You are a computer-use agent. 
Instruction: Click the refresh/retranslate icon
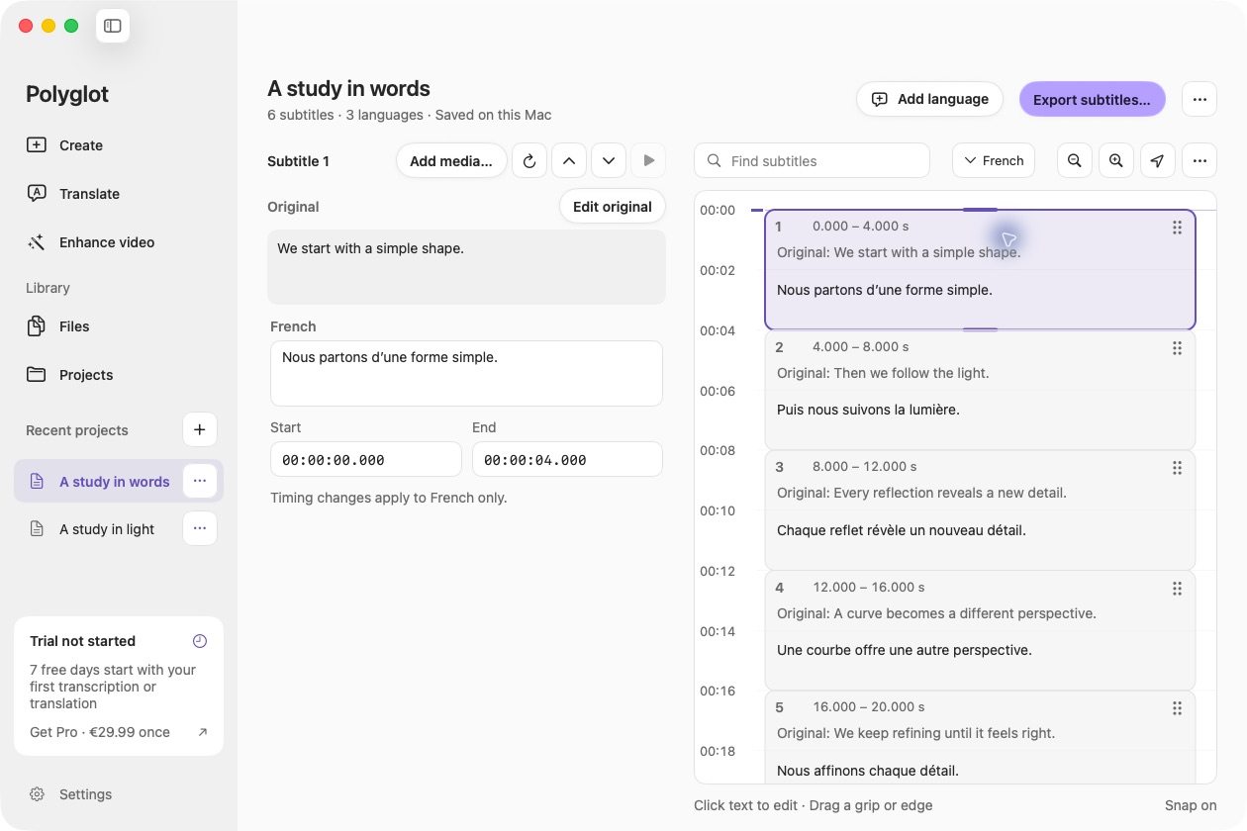(x=529, y=160)
